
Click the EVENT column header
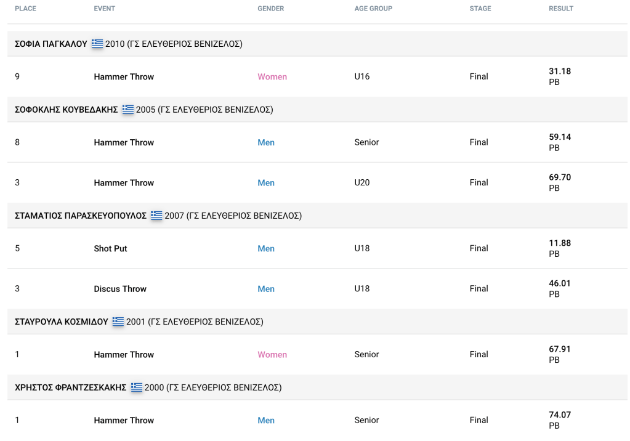point(104,9)
